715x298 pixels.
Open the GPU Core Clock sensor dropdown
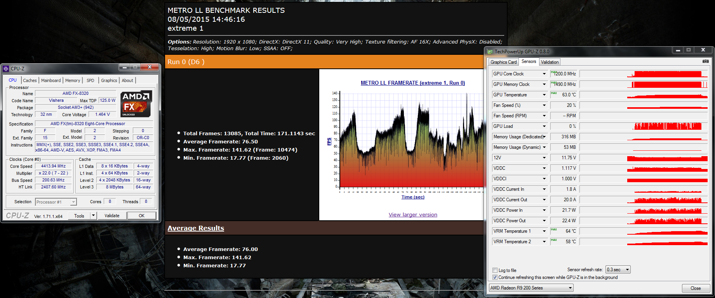point(544,74)
